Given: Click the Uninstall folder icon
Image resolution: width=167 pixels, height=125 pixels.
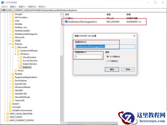Looking at the screenshot, I should click(10, 107).
